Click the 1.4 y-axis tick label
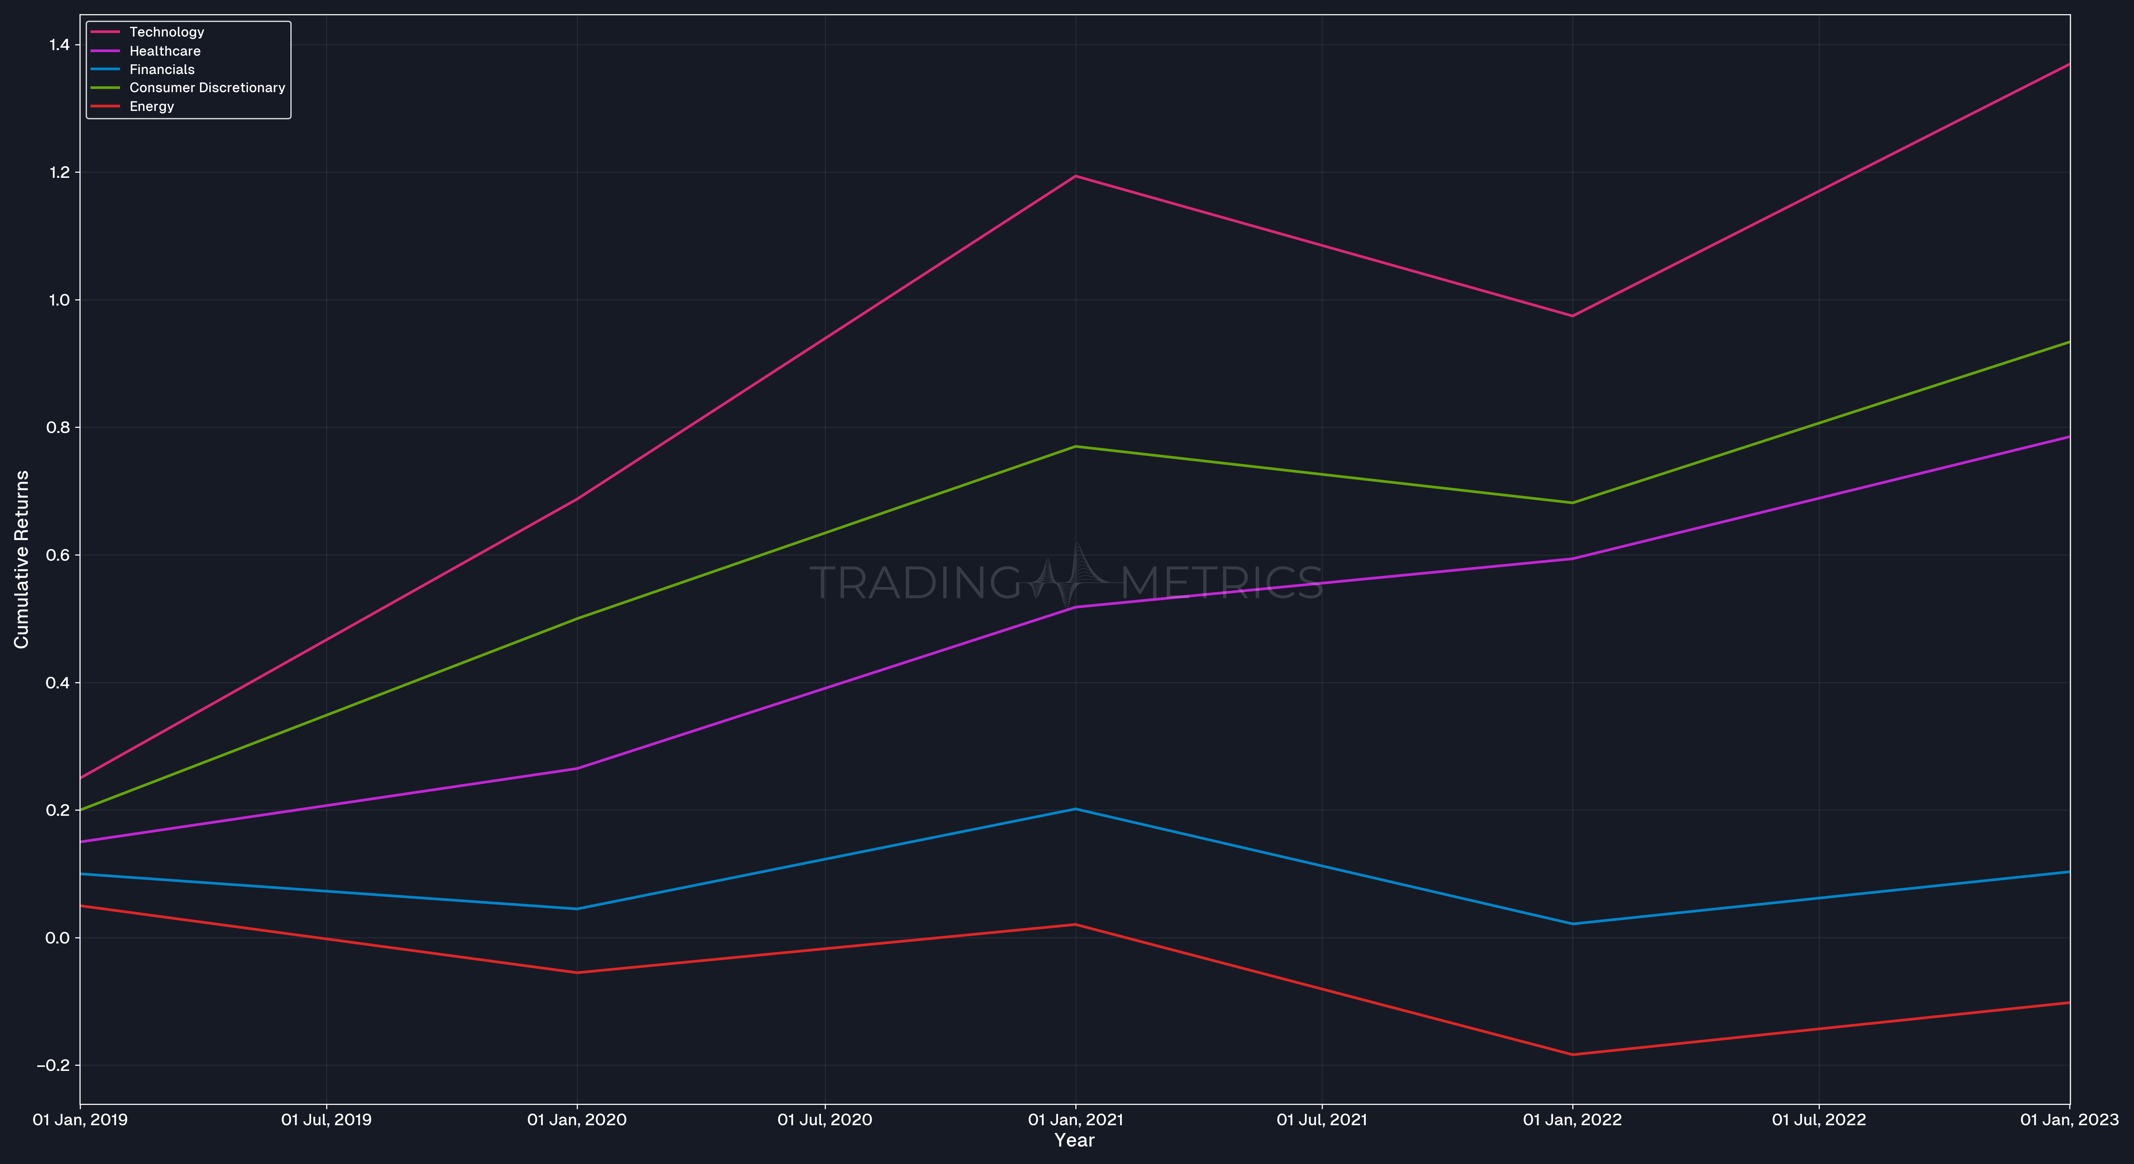Viewport: 2134px width, 1164px height. (59, 45)
